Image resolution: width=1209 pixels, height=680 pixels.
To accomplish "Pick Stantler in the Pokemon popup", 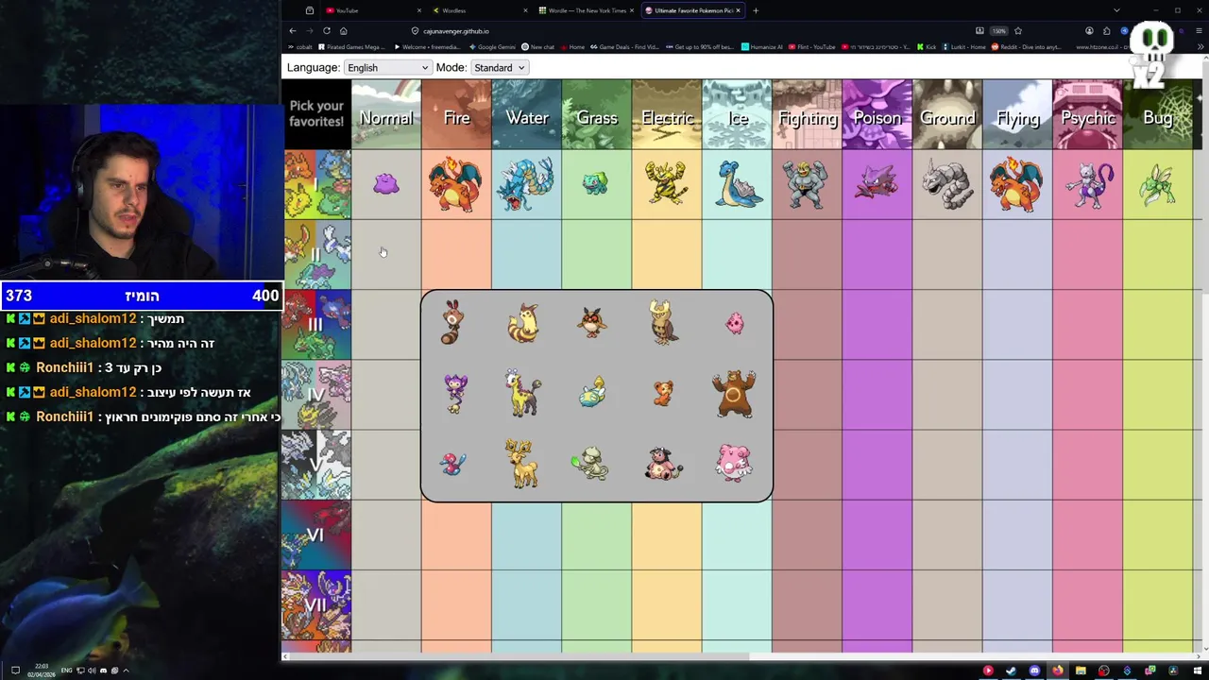I will coord(523,464).
